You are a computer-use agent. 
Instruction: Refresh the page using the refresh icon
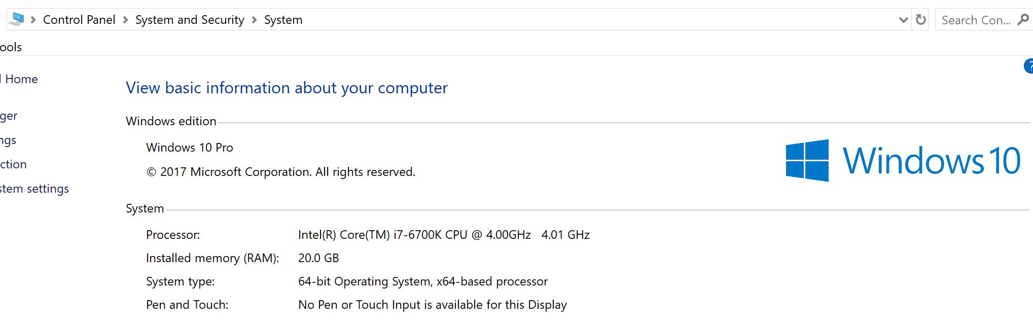coord(920,19)
